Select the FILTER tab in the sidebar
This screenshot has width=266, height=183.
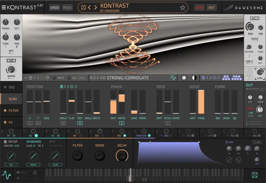(x=12, y=111)
